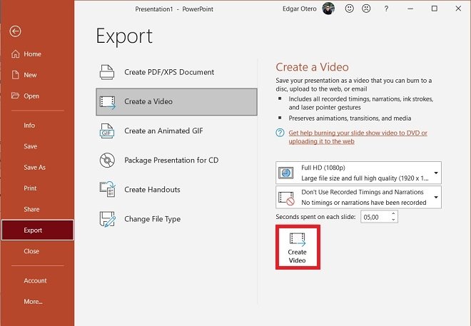Viewport: 471px width, 326px height.
Task: Select Package Presentation for CD option
Action: 176,160
